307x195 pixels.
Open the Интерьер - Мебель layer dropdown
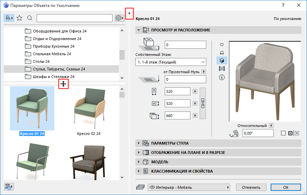[x=189, y=187]
